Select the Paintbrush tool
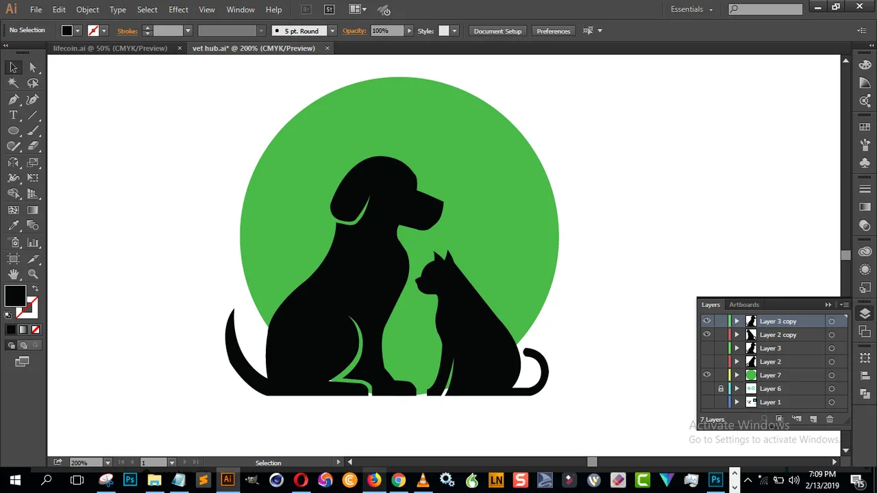This screenshot has height=493, width=877. pos(33,130)
